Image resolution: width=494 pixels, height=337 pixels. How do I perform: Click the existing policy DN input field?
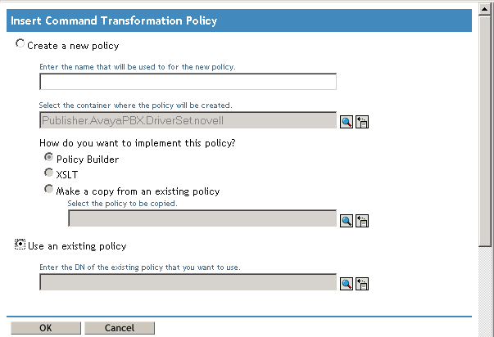coord(188,282)
